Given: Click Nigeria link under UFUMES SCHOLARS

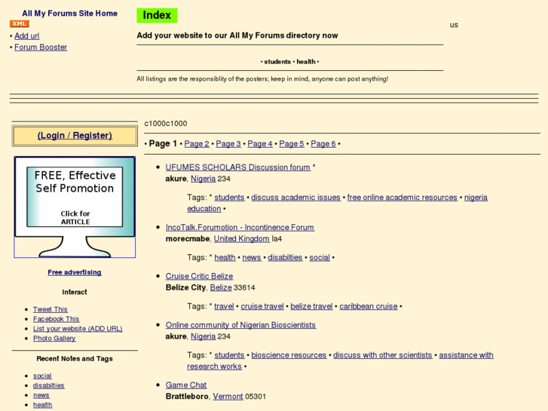Looking at the screenshot, I should pyautogui.click(x=203, y=179).
